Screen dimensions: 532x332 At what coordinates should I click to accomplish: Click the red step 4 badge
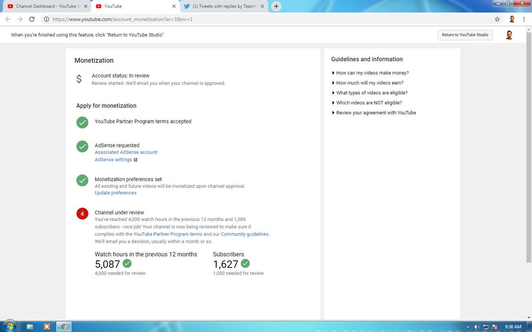pos(82,214)
